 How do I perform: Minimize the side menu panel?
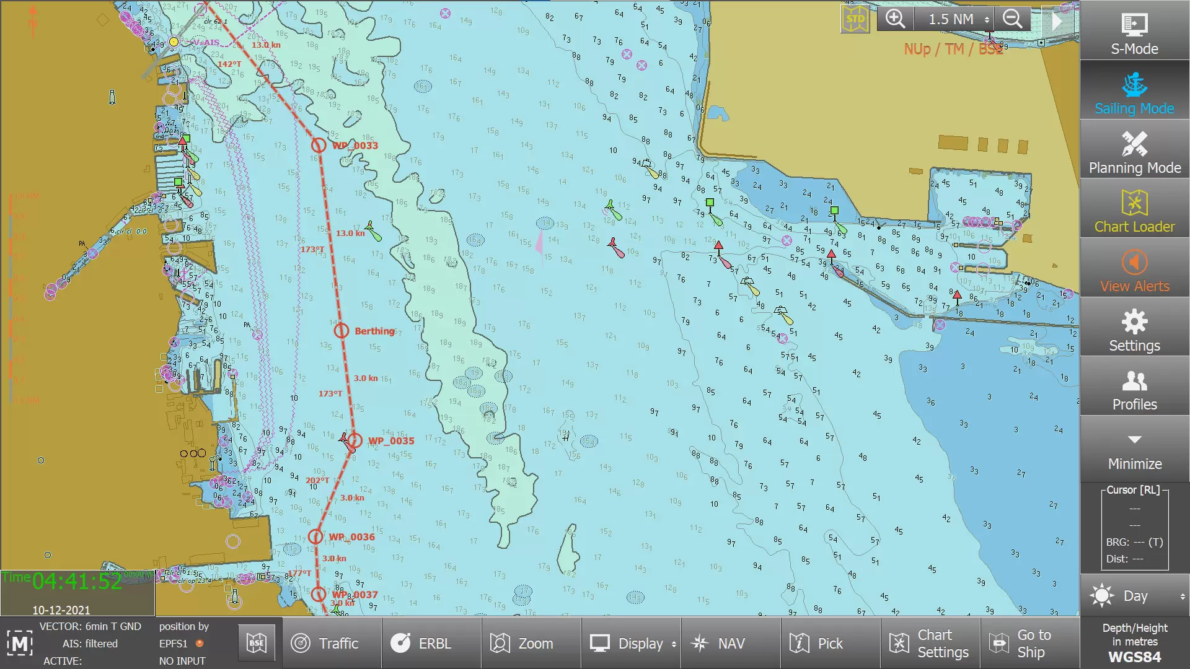(1134, 450)
